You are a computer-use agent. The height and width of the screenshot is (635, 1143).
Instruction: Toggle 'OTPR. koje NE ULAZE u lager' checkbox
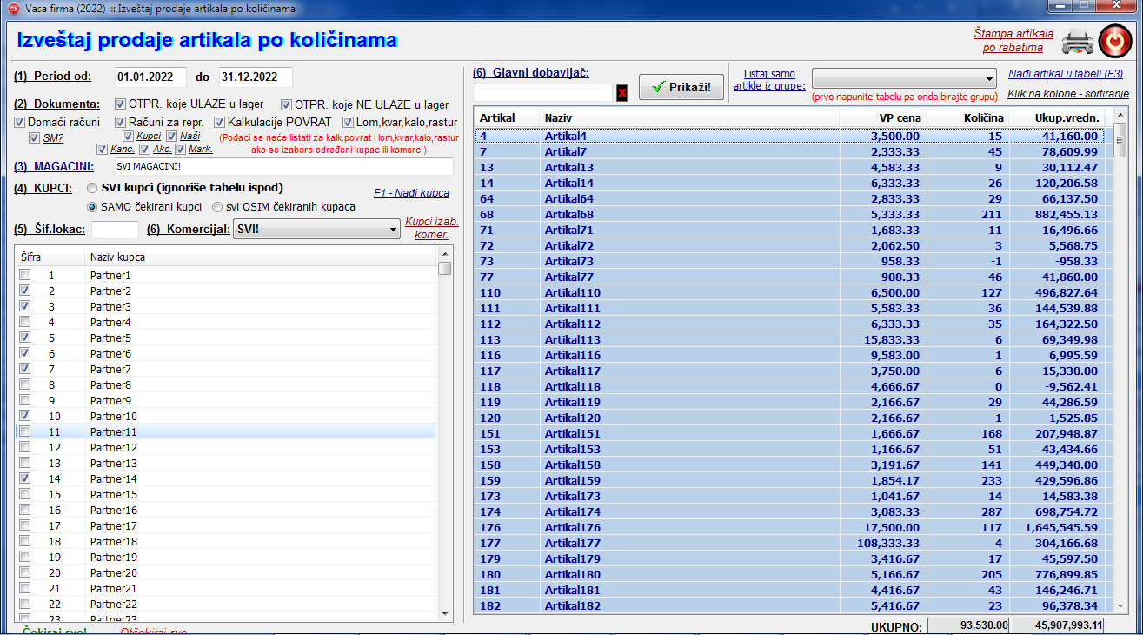286,104
